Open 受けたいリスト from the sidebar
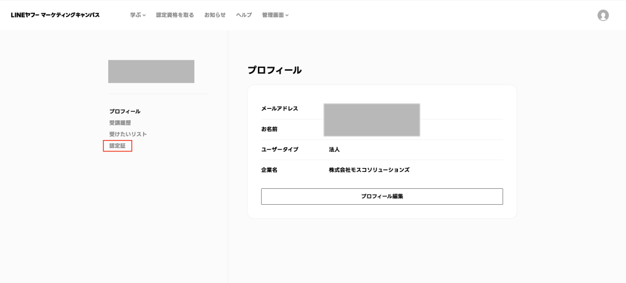Viewport: 626px width, 283px height. 128,134
